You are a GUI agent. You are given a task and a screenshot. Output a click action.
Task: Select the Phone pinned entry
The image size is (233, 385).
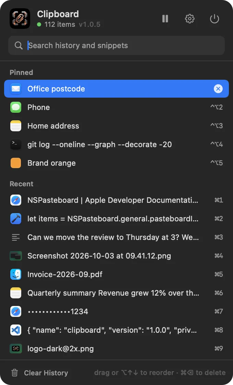116,107
